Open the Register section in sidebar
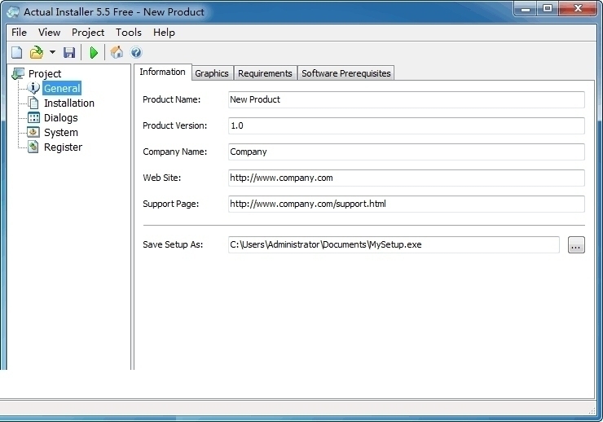The image size is (603, 422). (63, 147)
